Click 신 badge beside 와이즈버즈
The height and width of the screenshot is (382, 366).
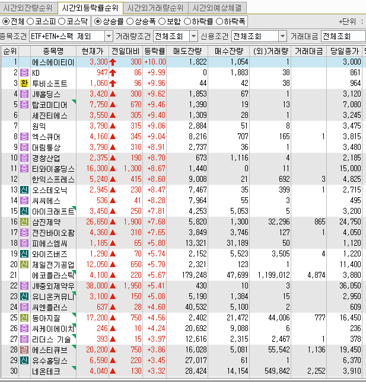tap(24, 254)
